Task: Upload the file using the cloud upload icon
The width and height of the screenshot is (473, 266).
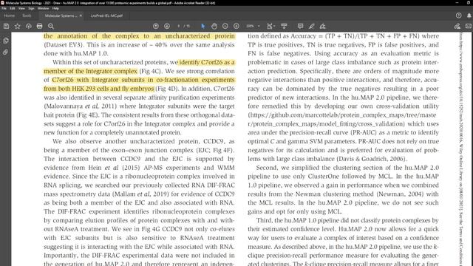Action: click(29, 27)
